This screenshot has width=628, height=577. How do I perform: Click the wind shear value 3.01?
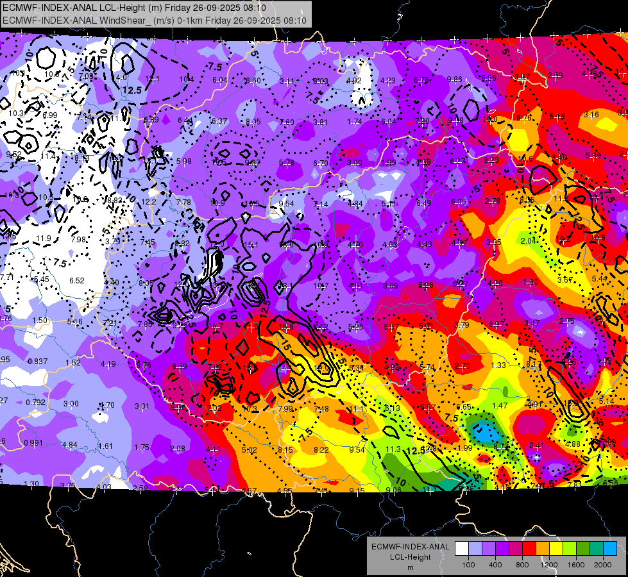(142, 406)
